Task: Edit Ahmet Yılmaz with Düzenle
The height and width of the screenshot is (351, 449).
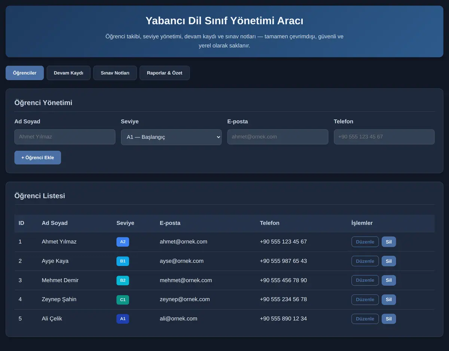Action: coord(365,242)
